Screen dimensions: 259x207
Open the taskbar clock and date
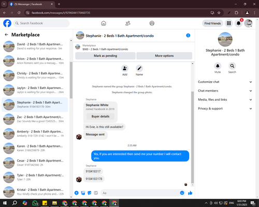[242, 203]
